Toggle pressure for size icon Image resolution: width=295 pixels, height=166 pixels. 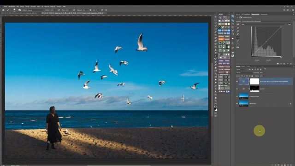102,10
